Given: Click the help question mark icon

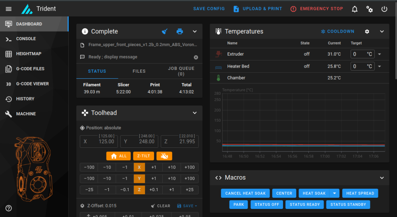Looking at the screenshot, I should click(x=9, y=208).
